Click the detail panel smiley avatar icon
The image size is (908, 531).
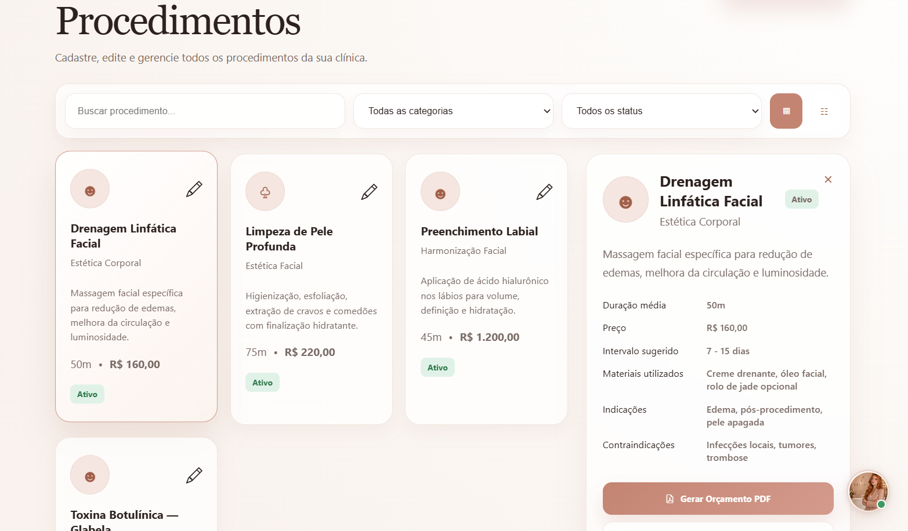[625, 200]
